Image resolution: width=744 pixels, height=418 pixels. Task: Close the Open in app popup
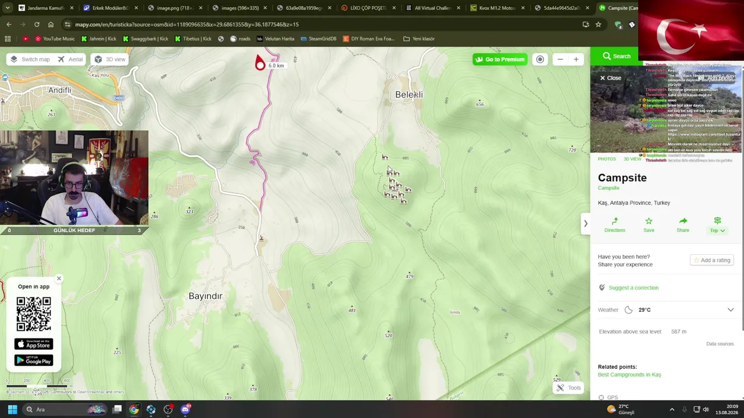tap(59, 279)
